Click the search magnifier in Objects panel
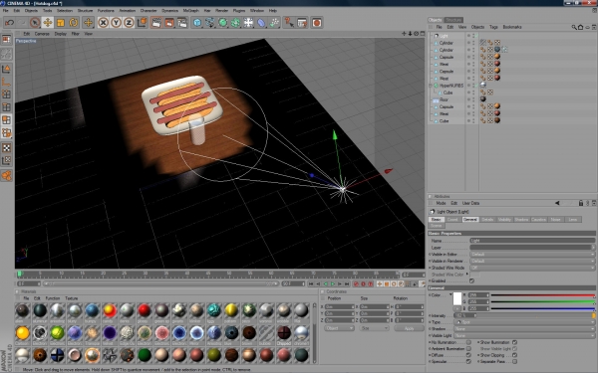 pos(574,27)
